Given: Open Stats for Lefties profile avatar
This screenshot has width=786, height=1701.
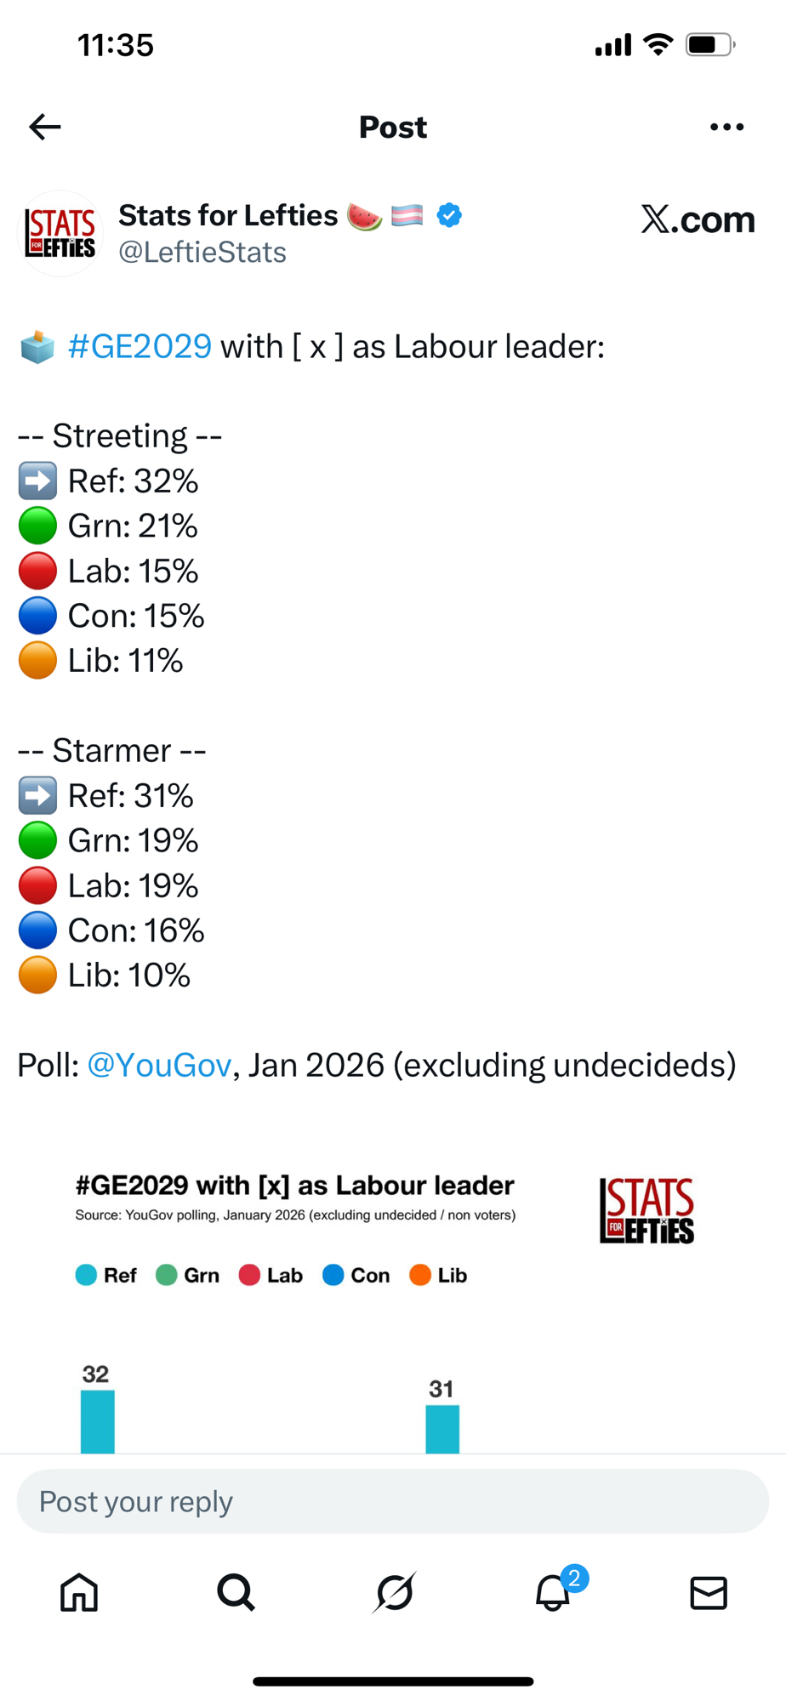Looking at the screenshot, I should tap(60, 234).
